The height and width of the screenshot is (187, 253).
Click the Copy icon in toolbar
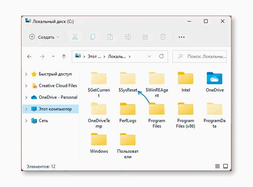93,37
